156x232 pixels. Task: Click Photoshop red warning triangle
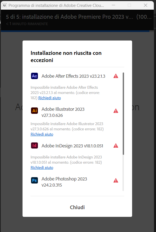click(x=116, y=180)
